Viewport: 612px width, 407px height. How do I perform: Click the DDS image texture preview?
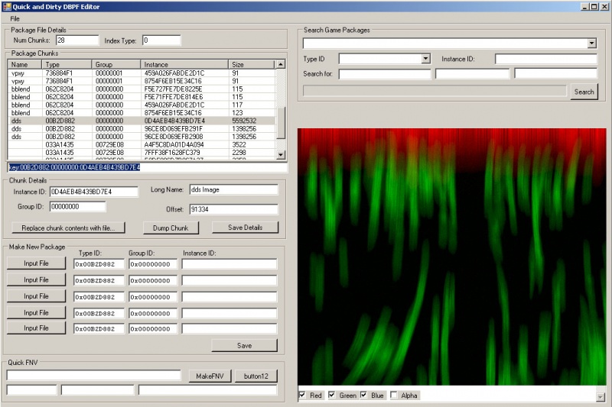coord(451,258)
